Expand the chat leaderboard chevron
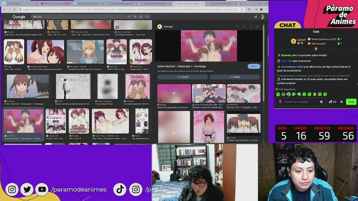The image size is (358, 201). 316,49
